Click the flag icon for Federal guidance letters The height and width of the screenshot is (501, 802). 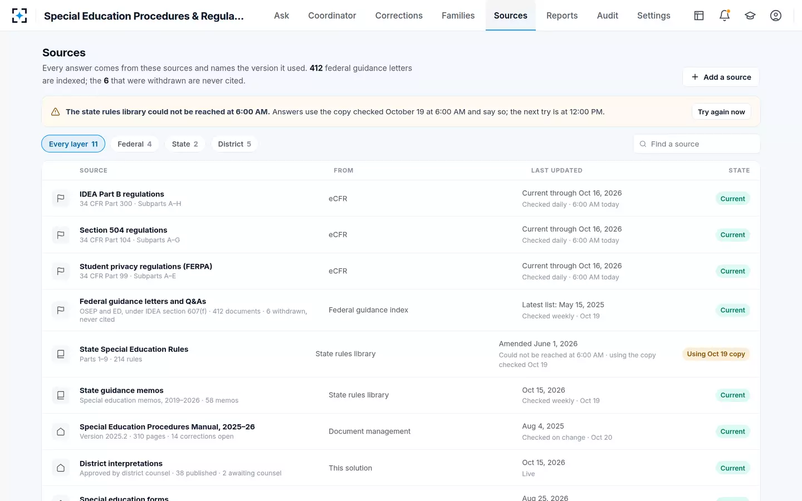click(x=61, y=310)
